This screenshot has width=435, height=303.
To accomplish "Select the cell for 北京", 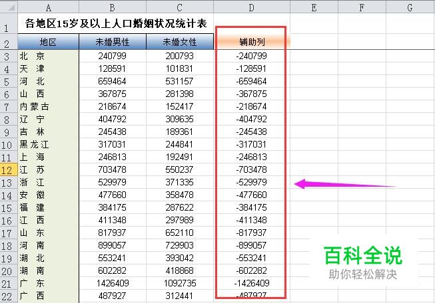I will pyautogui.click(x=48, y=56).
